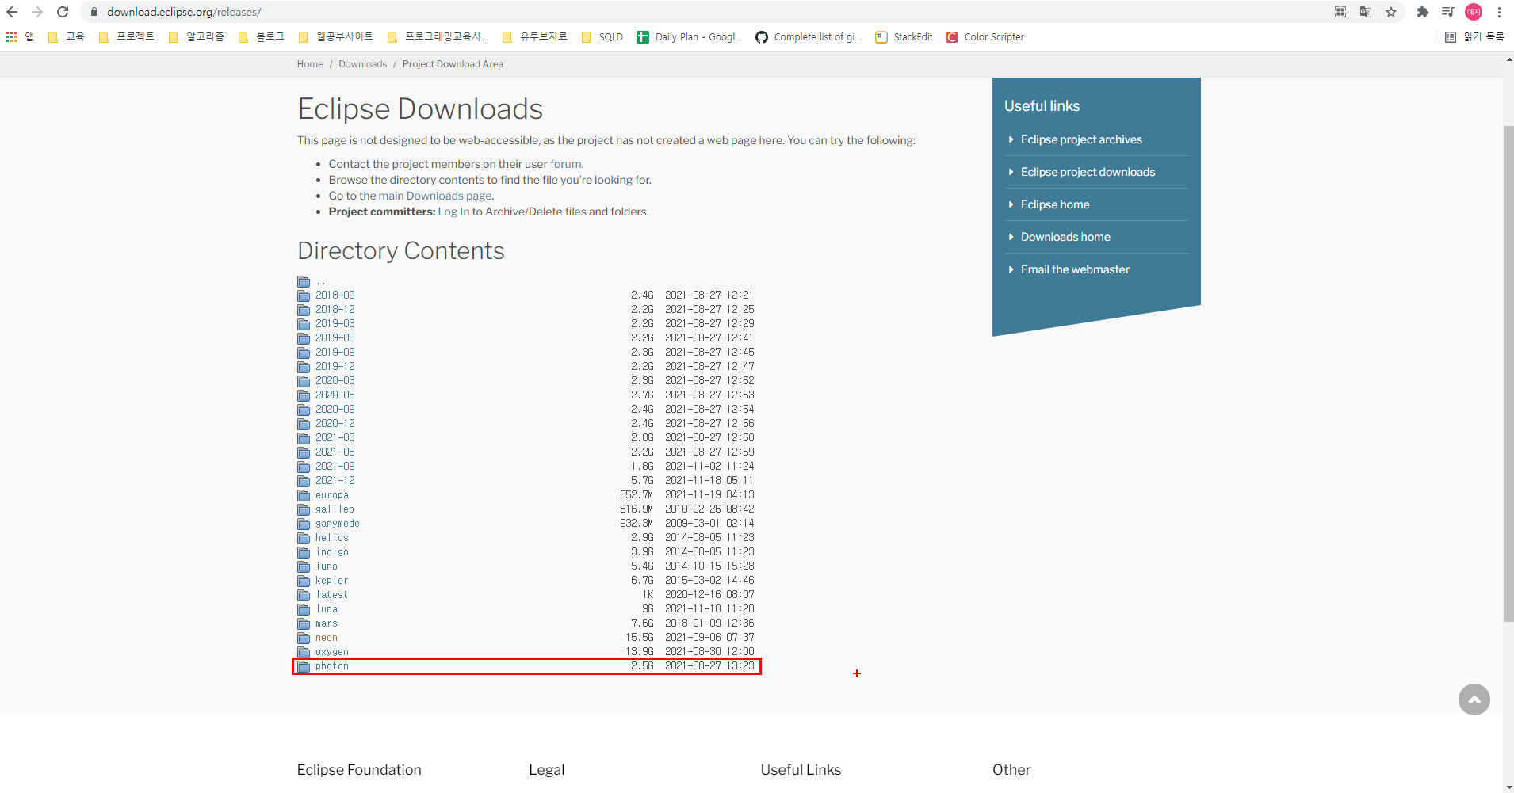Open the 2020-06 release directory
The height and width of the screenshot is (793, 1514).
[335, 395]
